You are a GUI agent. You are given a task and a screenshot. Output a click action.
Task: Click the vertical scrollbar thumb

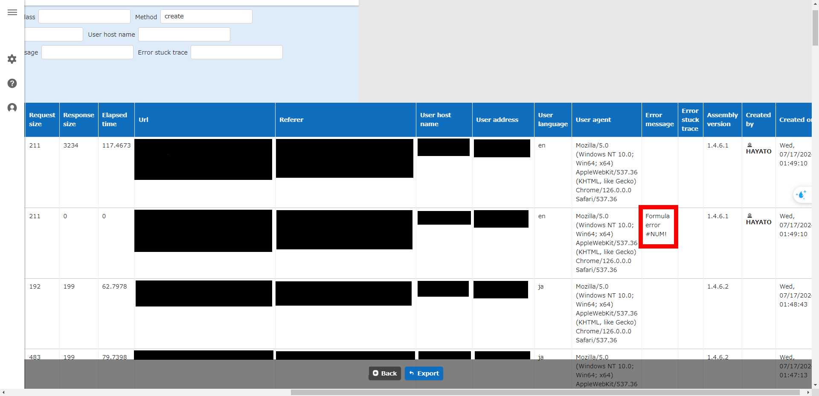pos(815,28)
